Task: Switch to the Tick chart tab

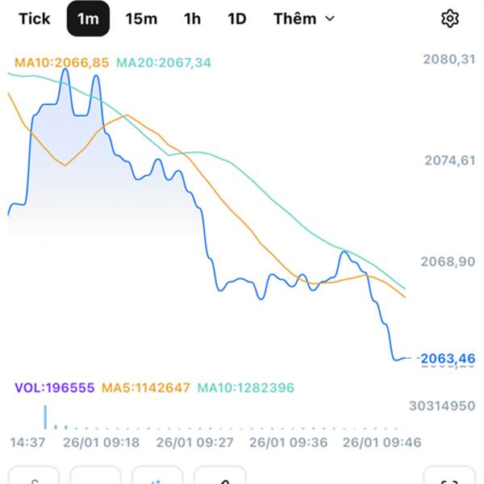Action: point(34,19)
